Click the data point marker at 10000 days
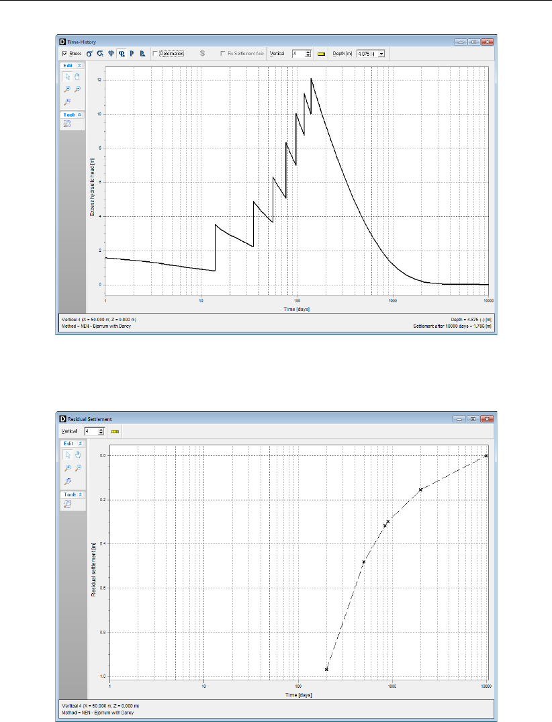The width and height of the screenshot is (552, 722). [x=486, y=456]
